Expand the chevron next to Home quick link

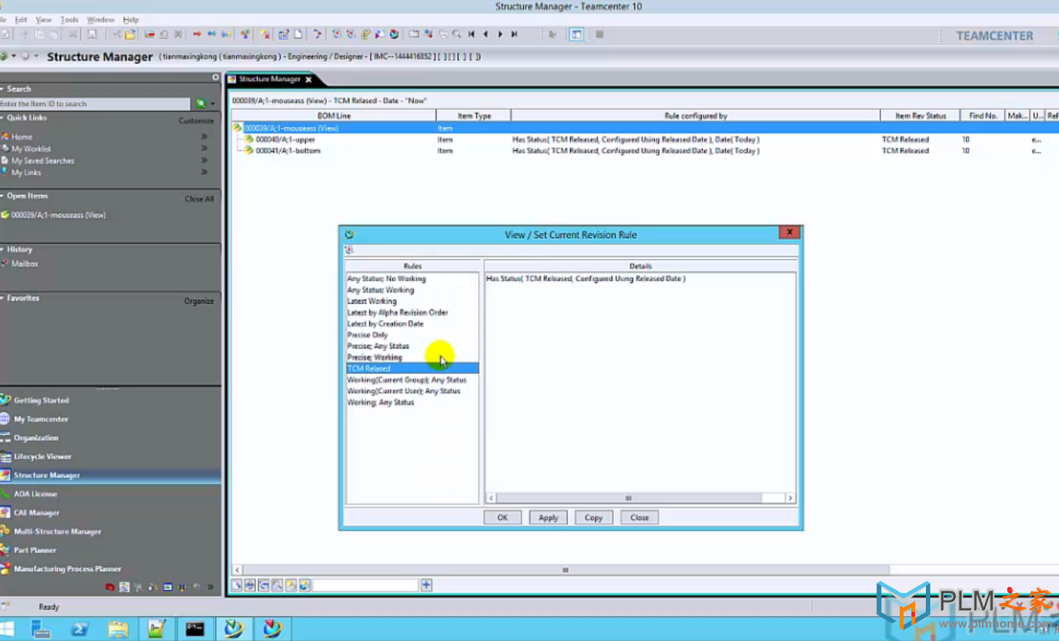(x=204, y=137)
